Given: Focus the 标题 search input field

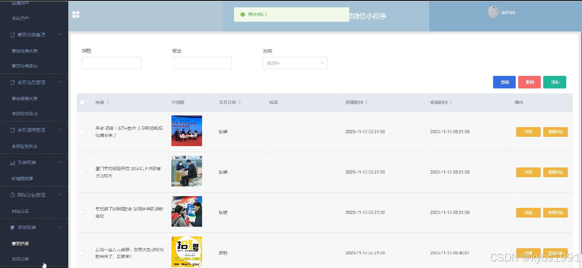Looking at the screenshot, I should tap(112, 63).
